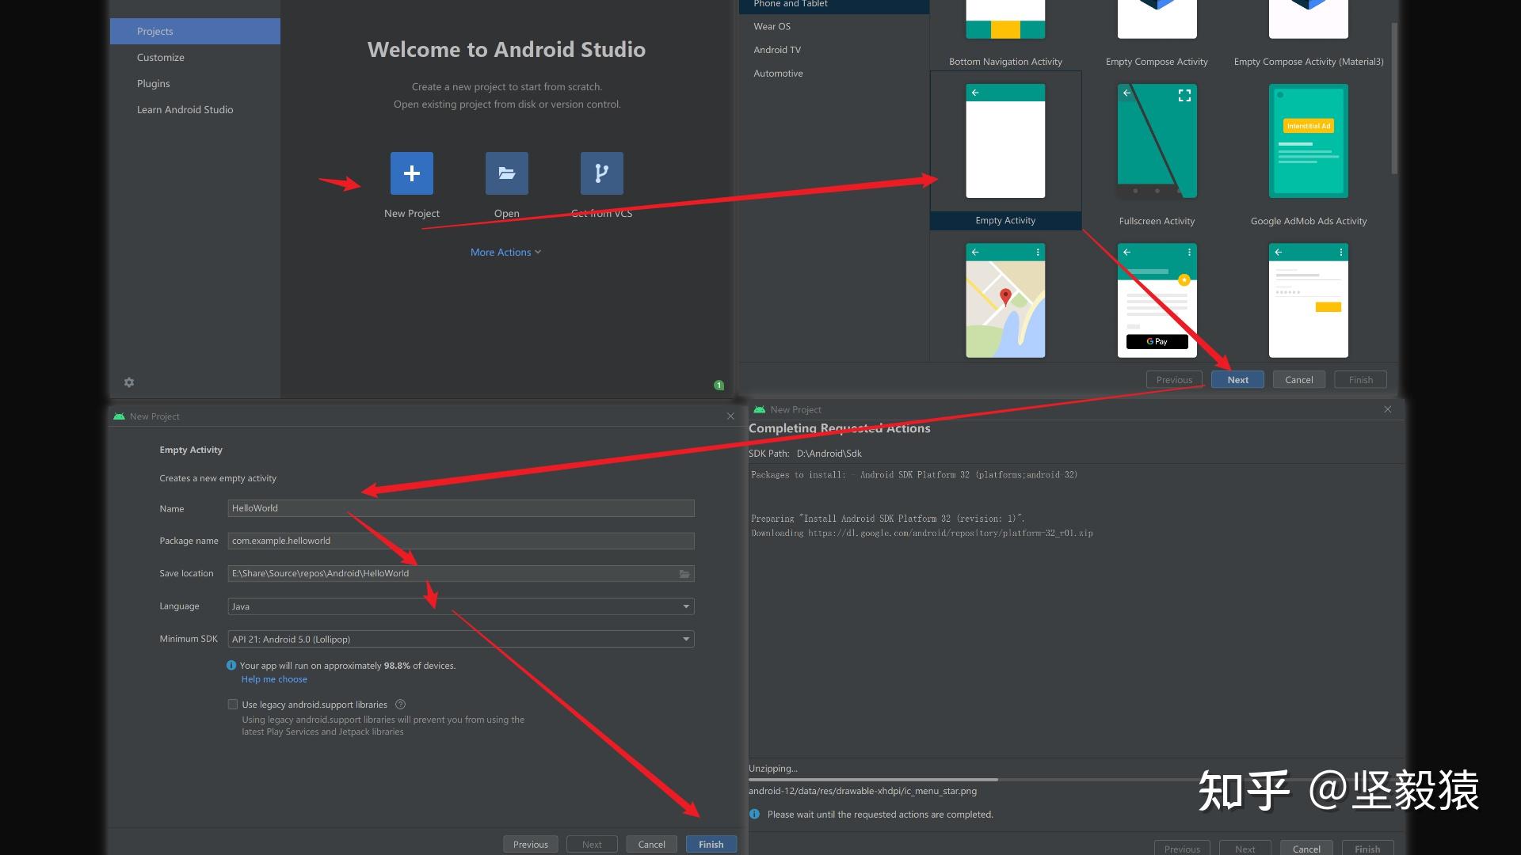
Task: Select the Fullscreen Activity template
Action: (x=1157, y=142)
